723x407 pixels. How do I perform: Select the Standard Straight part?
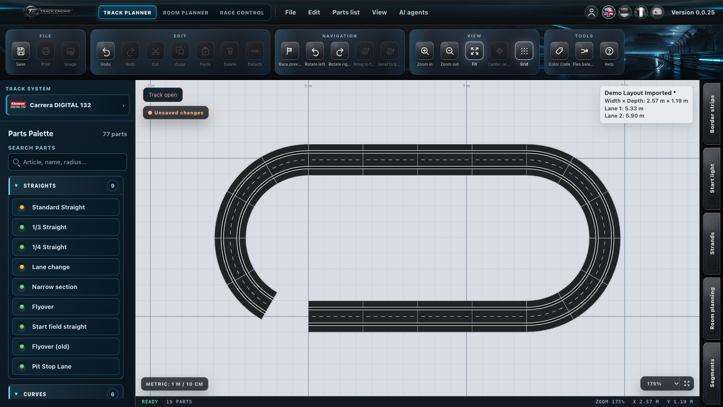pos(66,207)
